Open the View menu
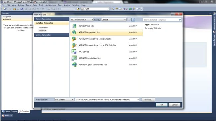Viewport: 216px width, 121px height. (x=14, y=5)
